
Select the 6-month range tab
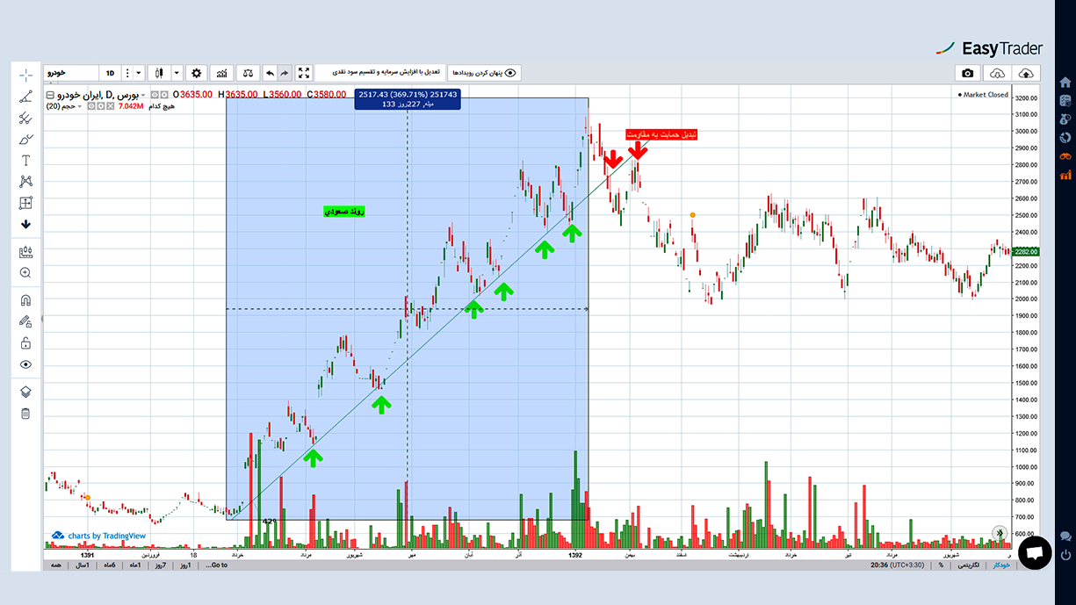(x=110, y=565)
